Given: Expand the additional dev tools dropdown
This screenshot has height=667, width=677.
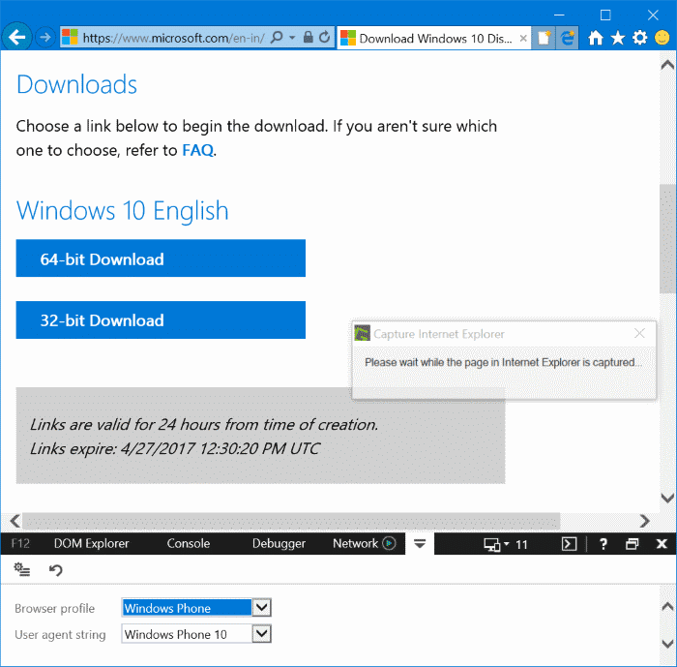Looking at the screenshot, I should point(420,544).
